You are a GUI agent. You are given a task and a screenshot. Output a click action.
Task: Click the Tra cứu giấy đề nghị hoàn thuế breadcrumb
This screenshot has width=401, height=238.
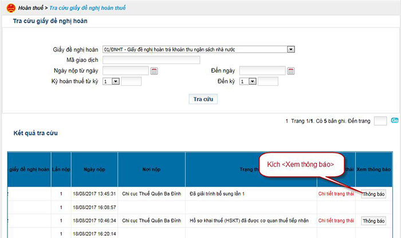coord(88,8)
